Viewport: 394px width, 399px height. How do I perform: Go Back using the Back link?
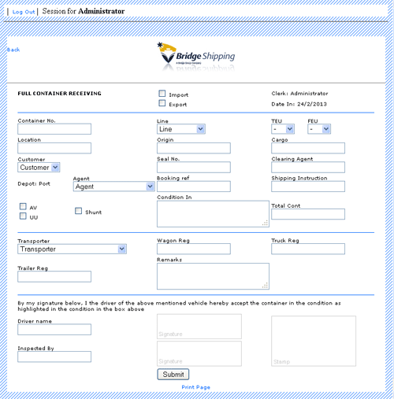(13, 50)
